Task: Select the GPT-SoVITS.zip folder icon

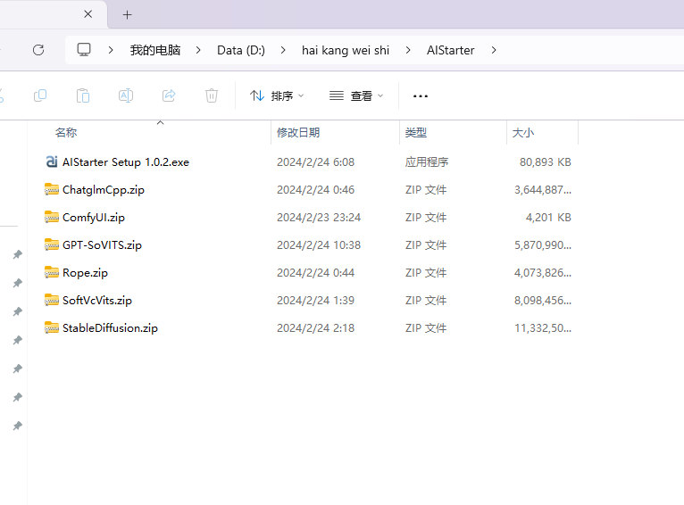Action: (52, 244)
